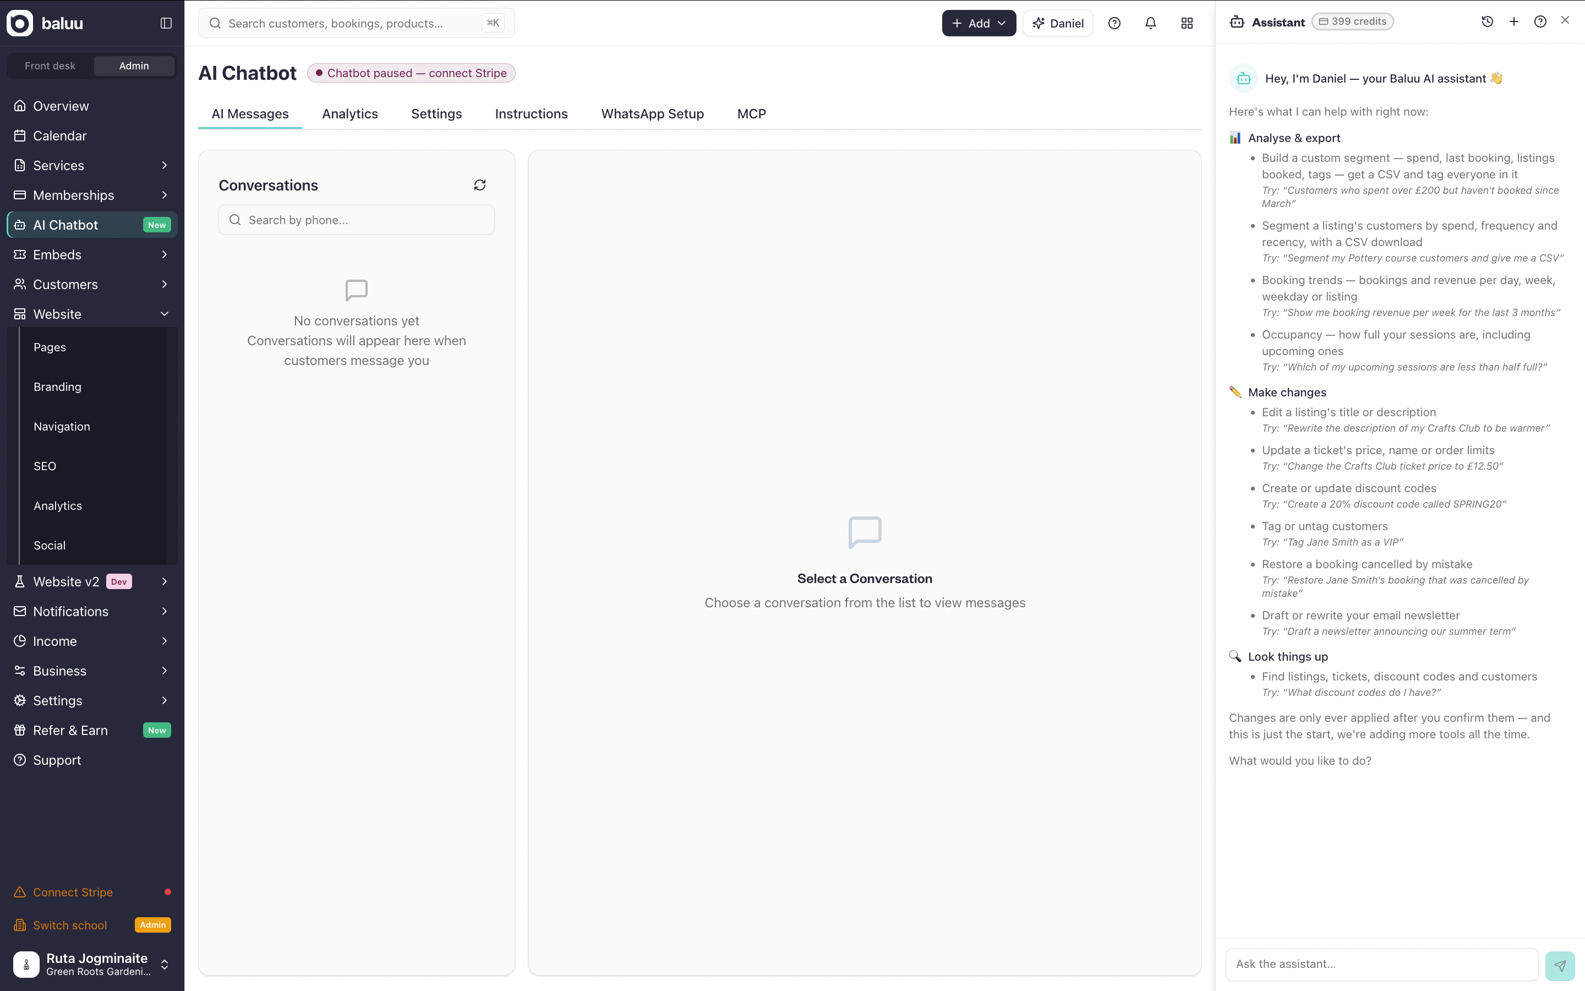
Task: Open Website Analytics in sidebar
Action: pos(58,506)
